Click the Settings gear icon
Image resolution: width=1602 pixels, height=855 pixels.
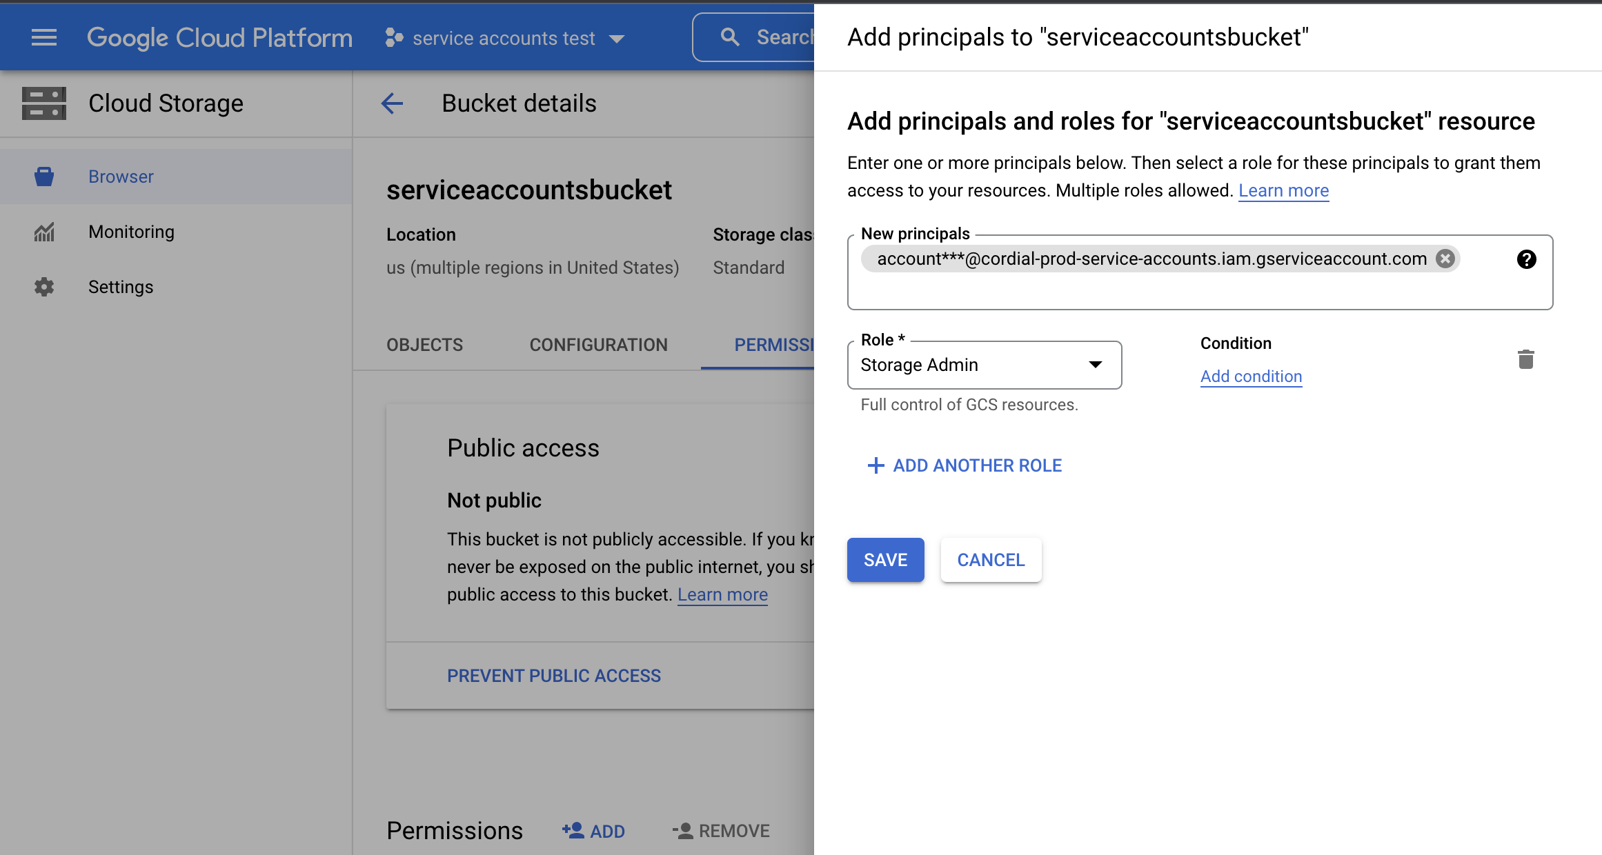[44, 287]
